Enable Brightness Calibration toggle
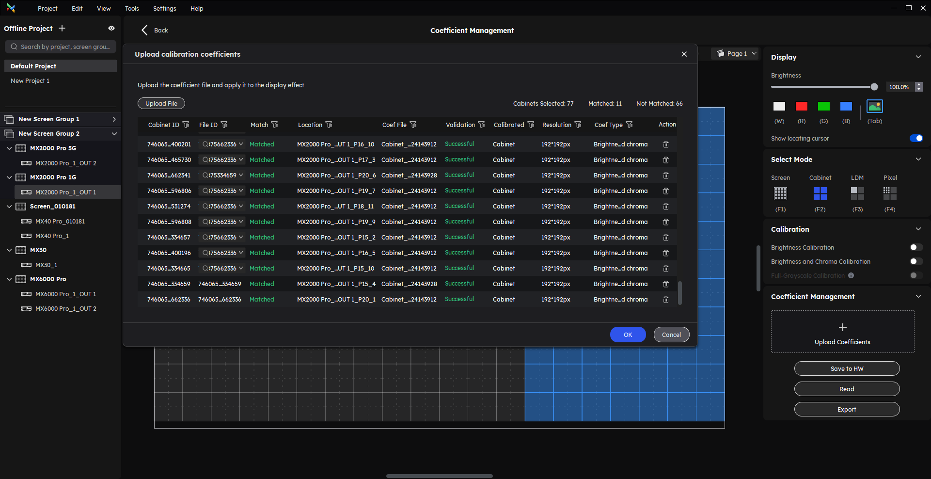The image size is (931, 479). click(x=915, y=247)
